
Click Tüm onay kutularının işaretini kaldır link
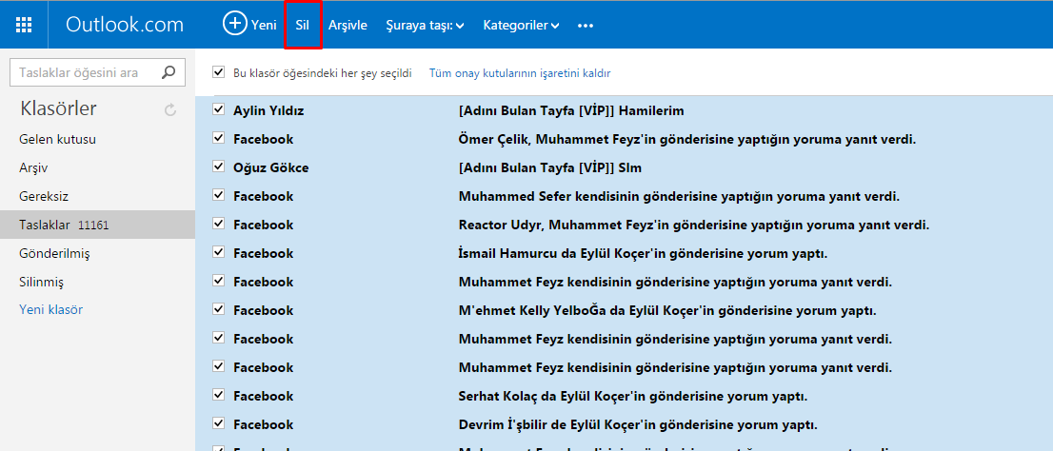(520, 72)
